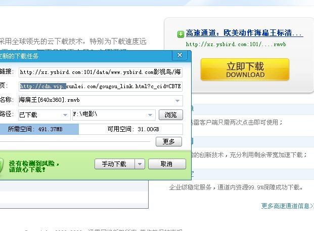Click the 企业级稳定服务 description line

(x=236, y=187)
